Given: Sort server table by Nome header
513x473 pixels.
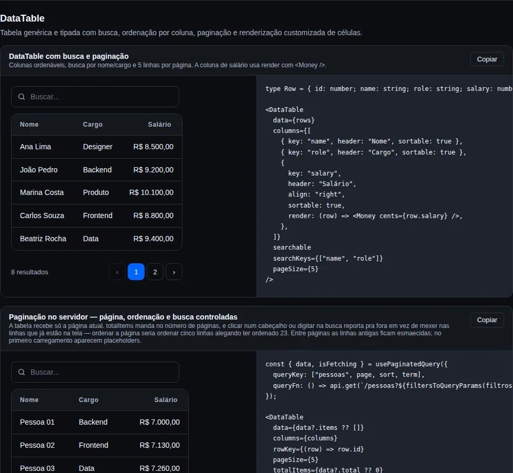Looking at the screenshot, I should pos(29,400).
